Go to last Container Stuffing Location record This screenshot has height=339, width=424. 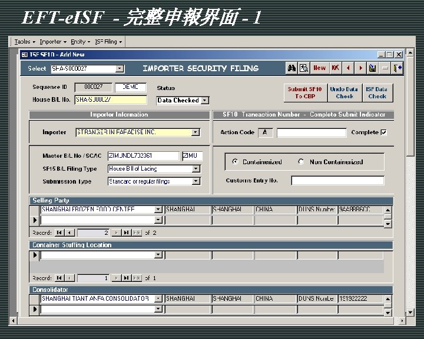(x=126, y=278)
